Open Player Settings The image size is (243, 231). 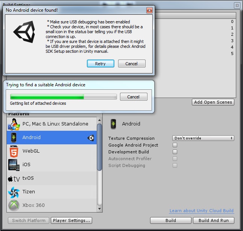pyautogui.click(x=71, y=220)
